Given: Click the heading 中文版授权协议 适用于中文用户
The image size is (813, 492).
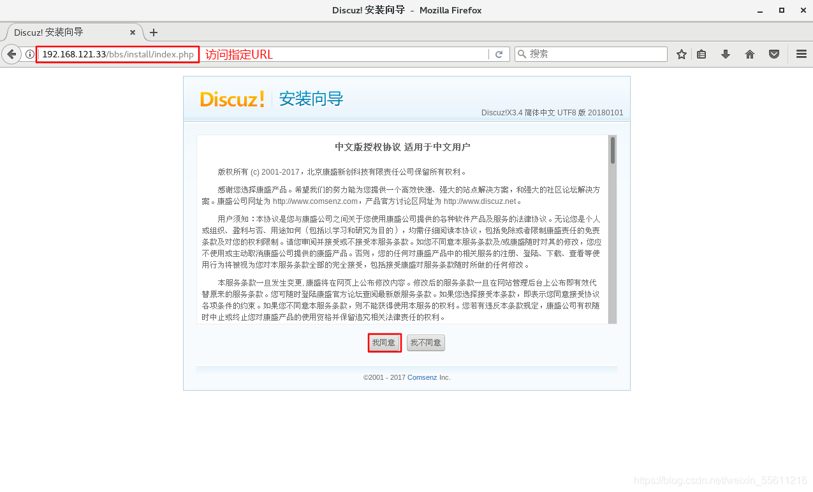Looking at the screenshot, I should pos(402,147).
